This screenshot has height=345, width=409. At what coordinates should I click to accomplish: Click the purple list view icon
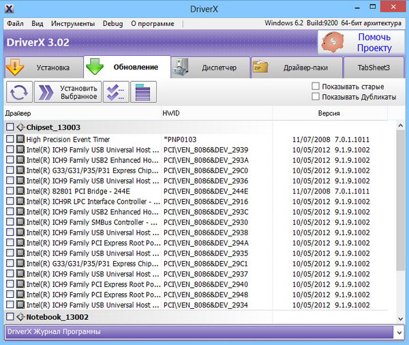pyautogui.click(x=143, y=92)
